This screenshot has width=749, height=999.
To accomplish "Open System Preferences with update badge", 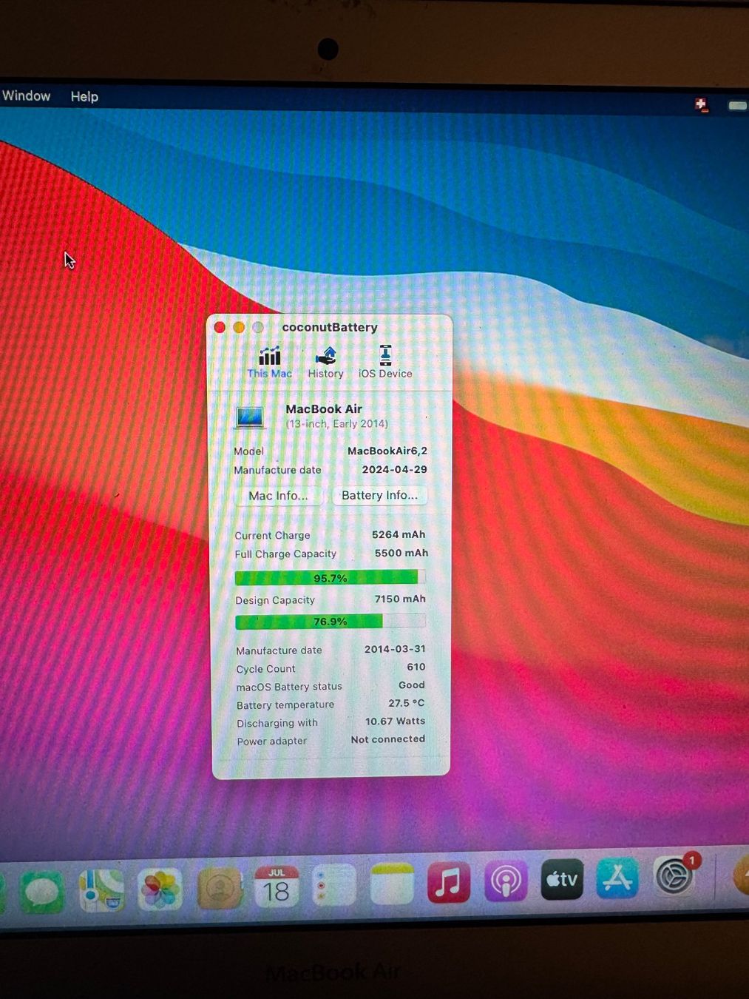I will [674, 876].
